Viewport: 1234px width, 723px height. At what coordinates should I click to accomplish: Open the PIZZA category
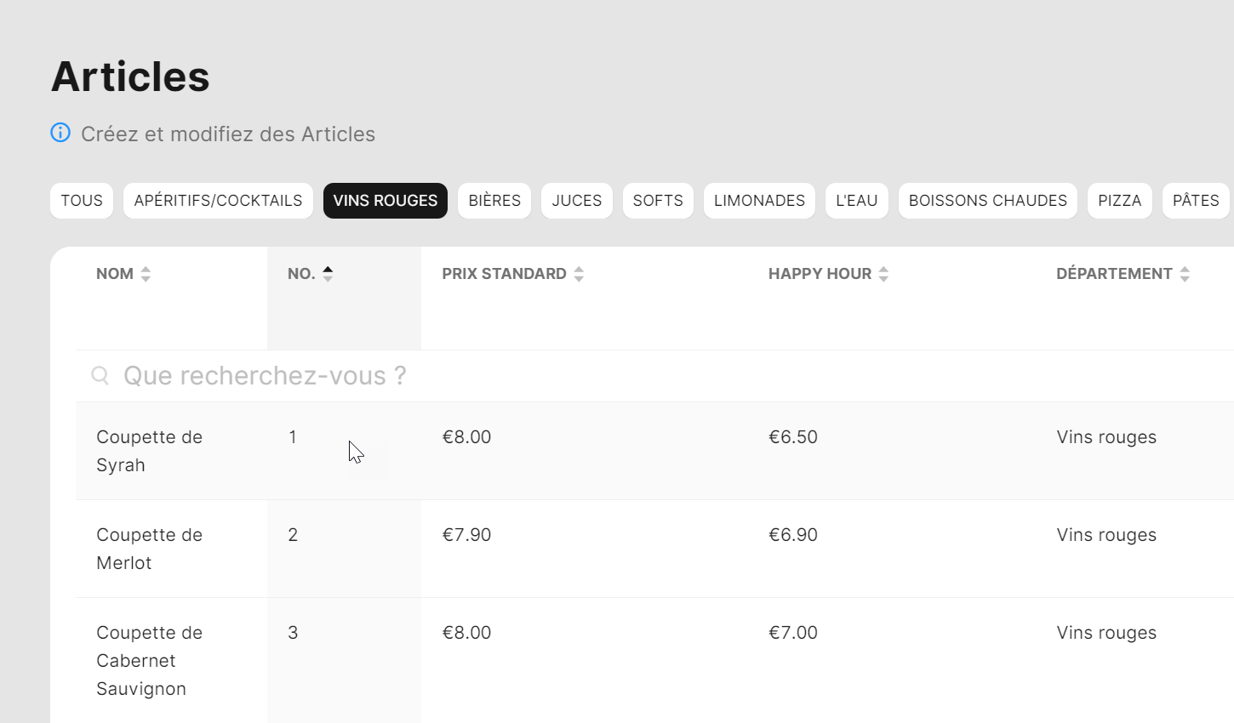pos(1119,201)
